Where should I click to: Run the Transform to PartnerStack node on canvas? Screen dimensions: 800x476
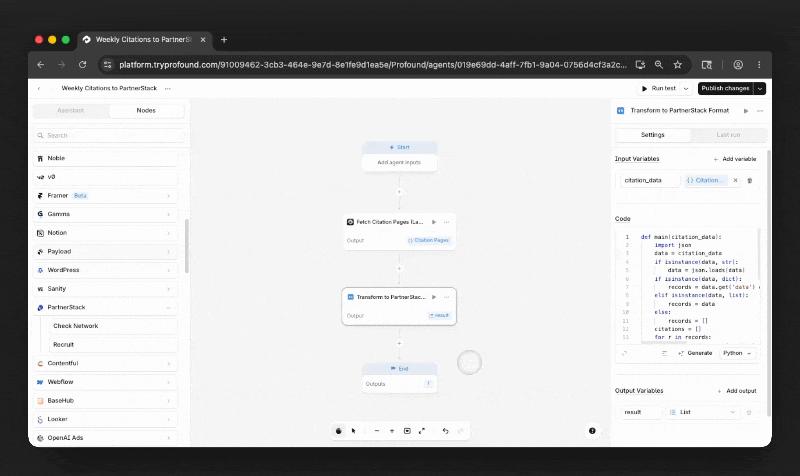pyautogui.click(x=434, y=297)
